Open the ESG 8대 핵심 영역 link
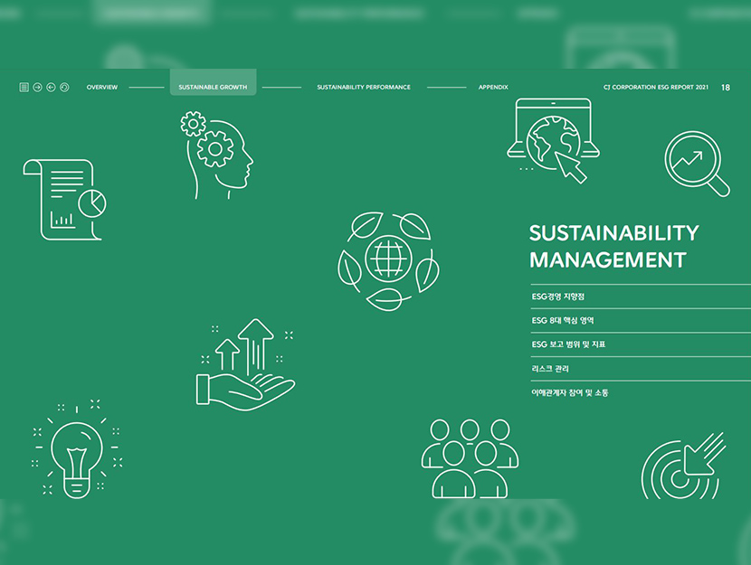751x565 pixels. pos(563,321)
